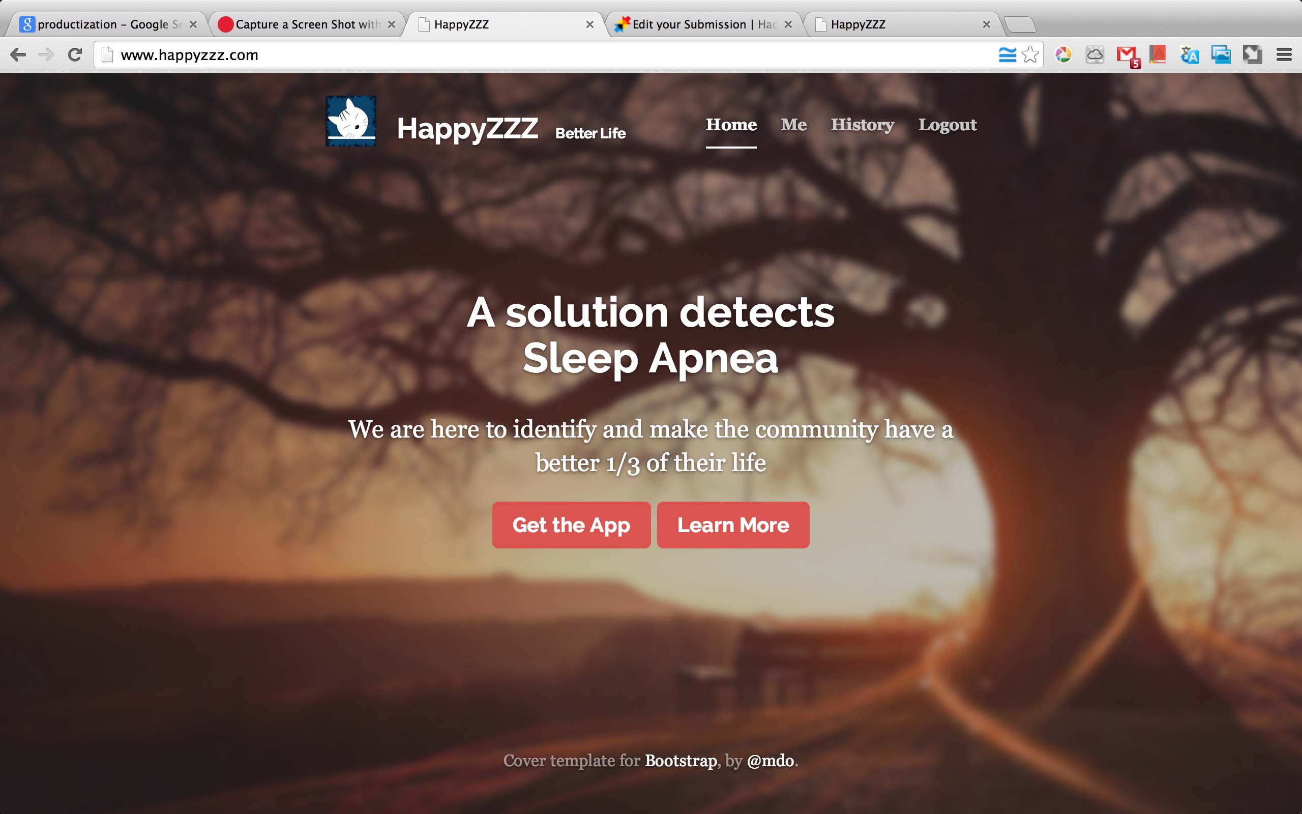Click the Picasa colorful pinwheel extension icon
Viewport: 1302px width, 814px height.
pos(1063,54)
